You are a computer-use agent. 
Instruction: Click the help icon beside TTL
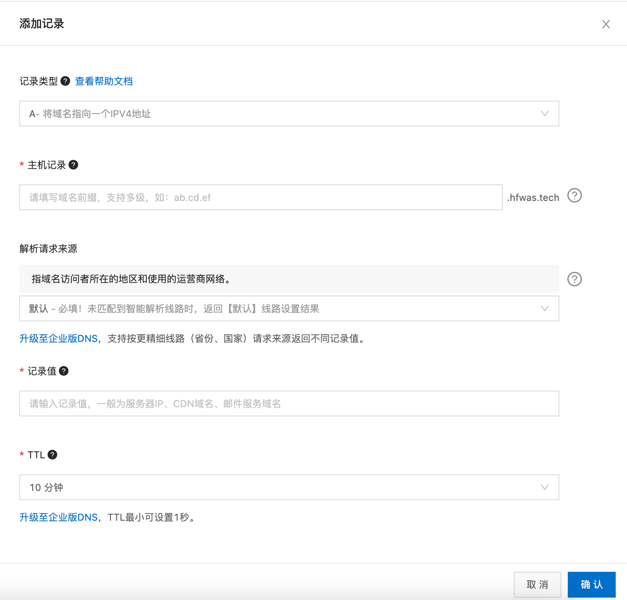tap(52, 455)
